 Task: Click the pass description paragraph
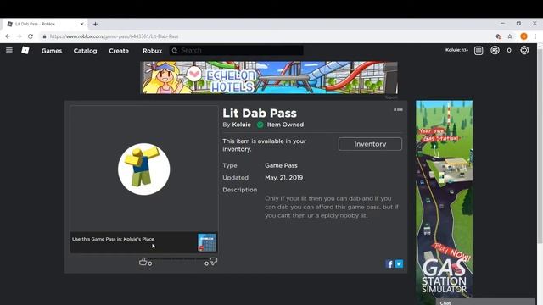[332, 207]
